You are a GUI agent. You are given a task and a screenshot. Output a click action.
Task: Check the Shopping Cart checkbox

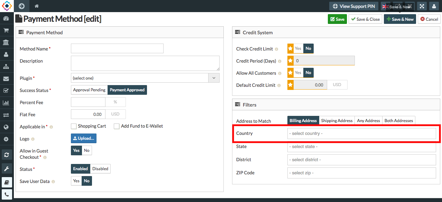point(74,126)
